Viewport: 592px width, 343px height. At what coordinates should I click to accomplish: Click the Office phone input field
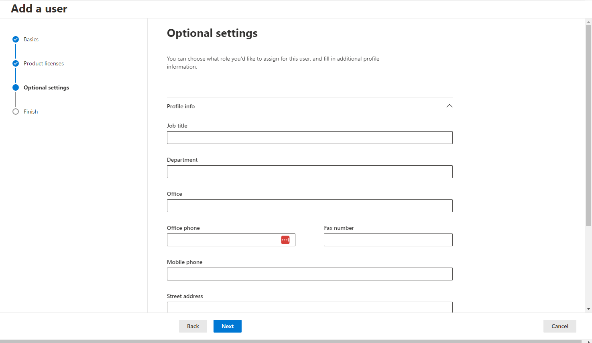(x=231, y=240)
